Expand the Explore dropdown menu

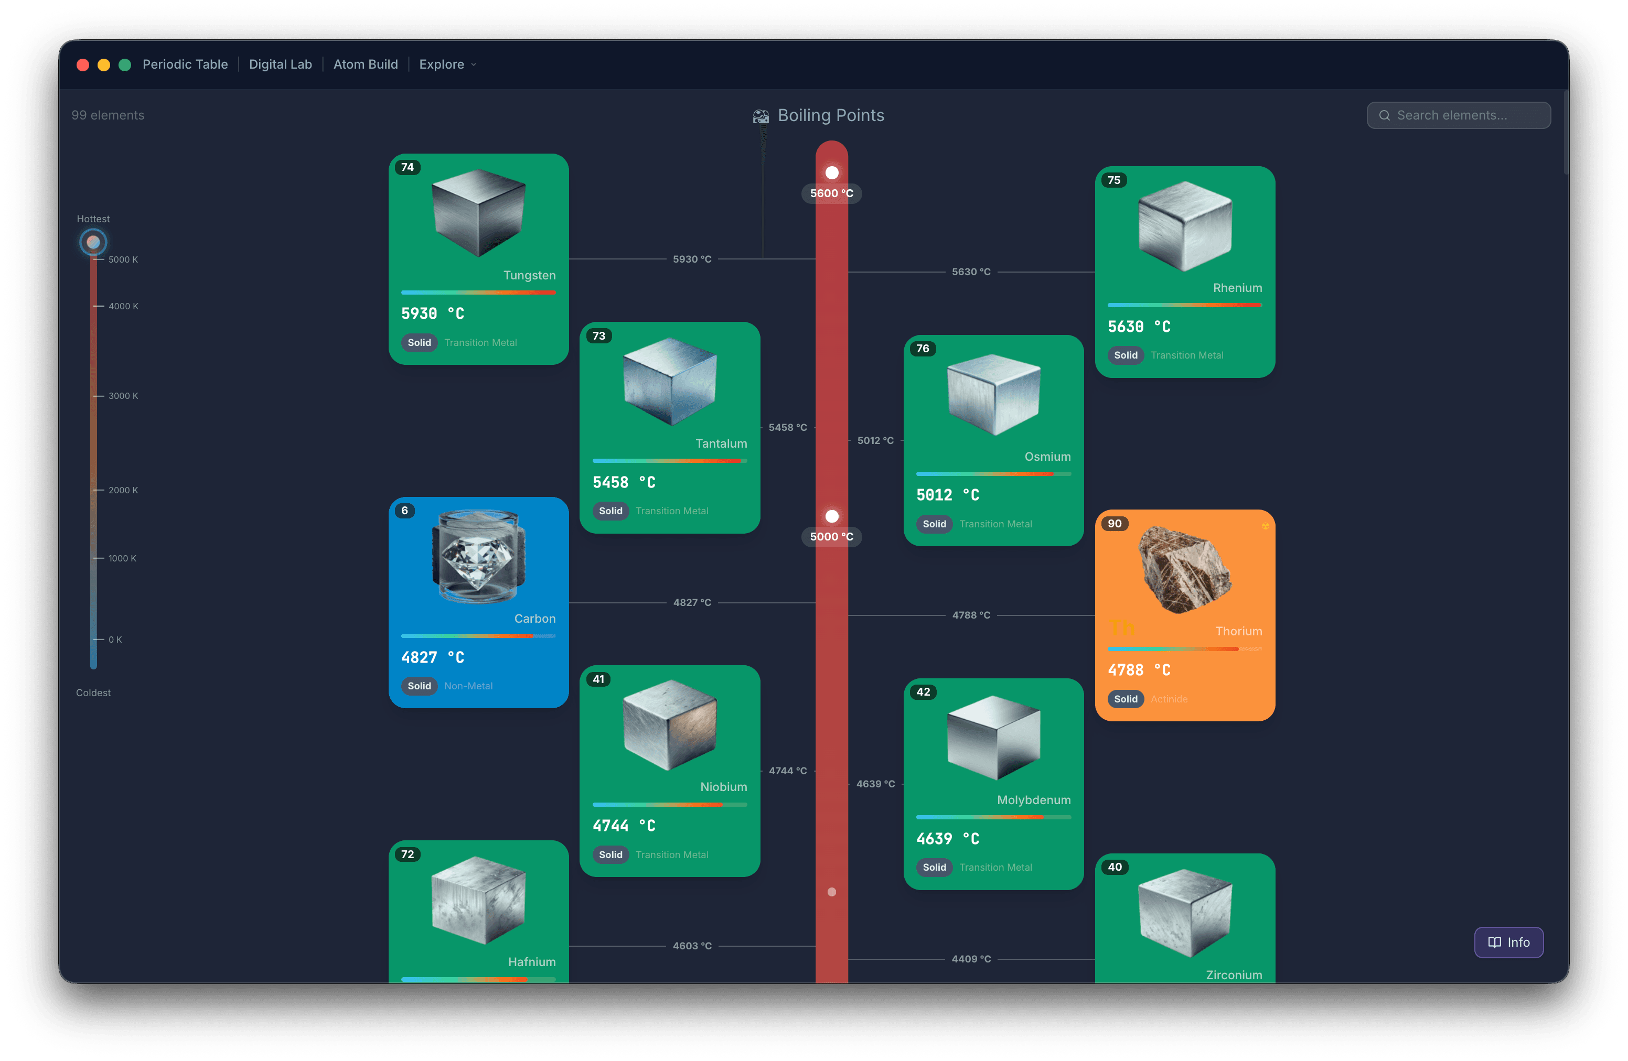[447, 64]
